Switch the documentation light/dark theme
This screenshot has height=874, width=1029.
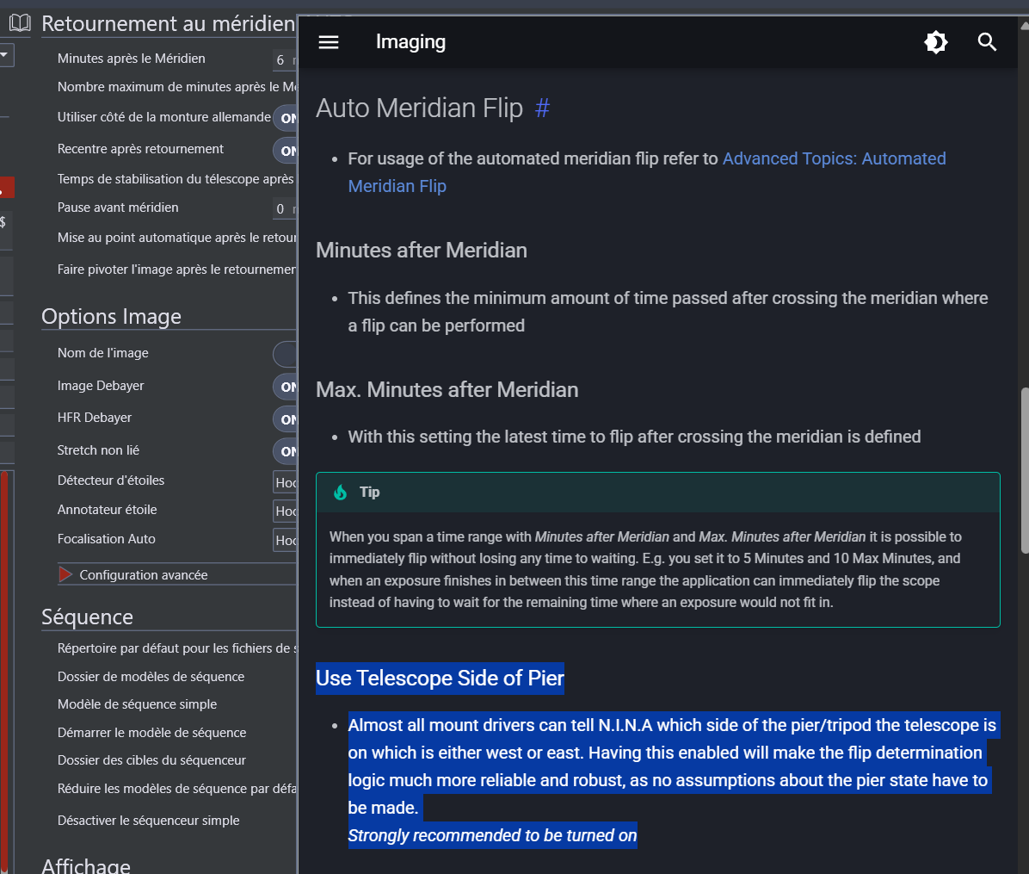[x=936, y=42]
